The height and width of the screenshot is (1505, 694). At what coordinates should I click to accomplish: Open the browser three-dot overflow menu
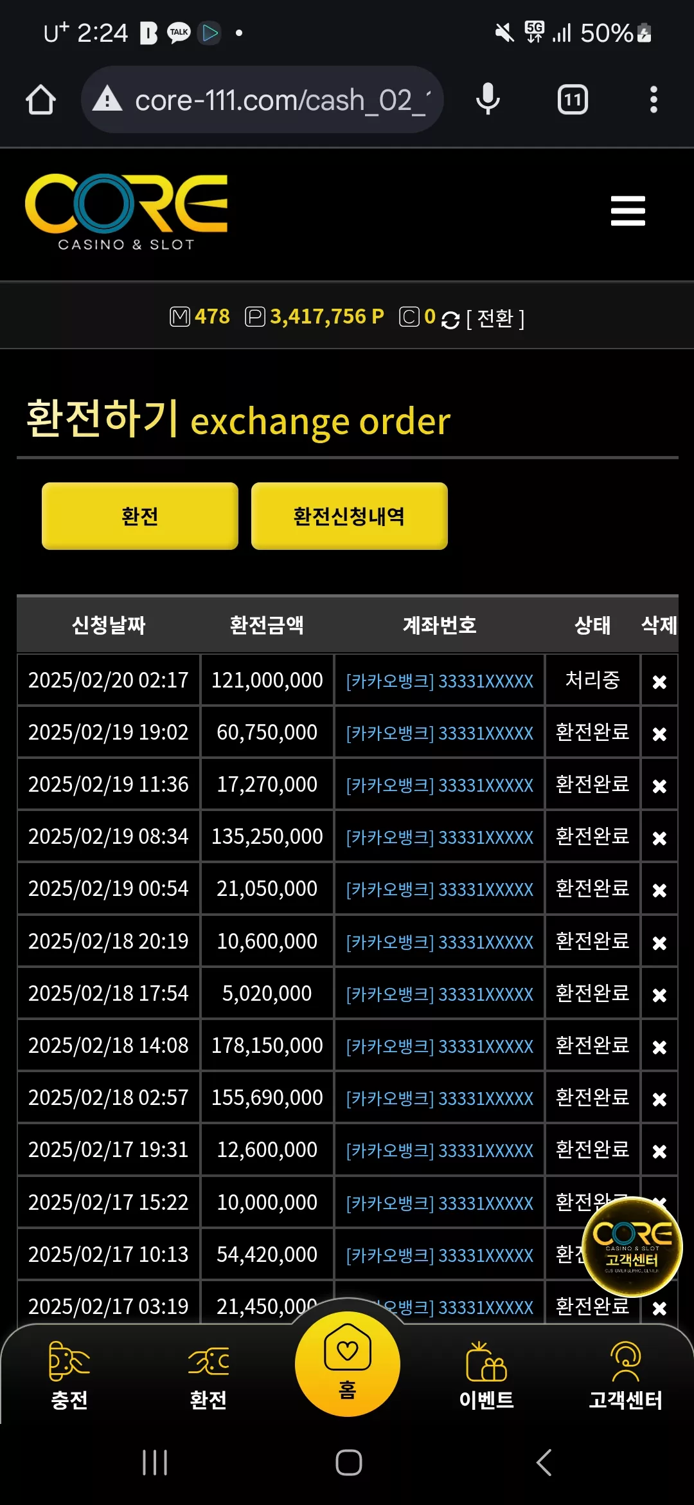654,100
